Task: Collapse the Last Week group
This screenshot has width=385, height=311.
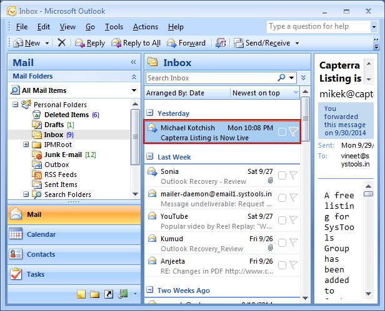Action: [149, 156]
